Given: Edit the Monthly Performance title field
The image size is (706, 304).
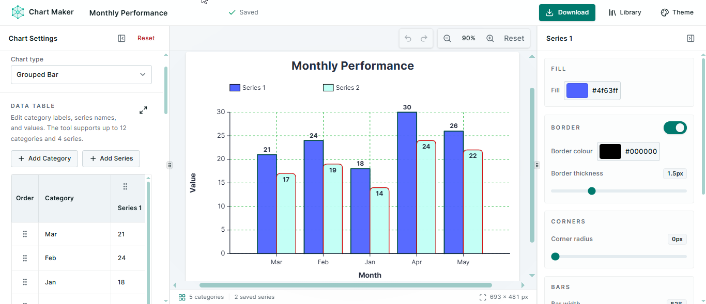Looking at the screenshot, I should click(128, 13).
